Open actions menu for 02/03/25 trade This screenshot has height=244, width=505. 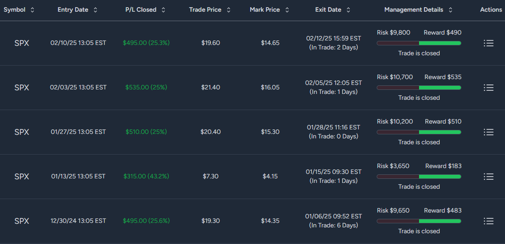point(489,88)
